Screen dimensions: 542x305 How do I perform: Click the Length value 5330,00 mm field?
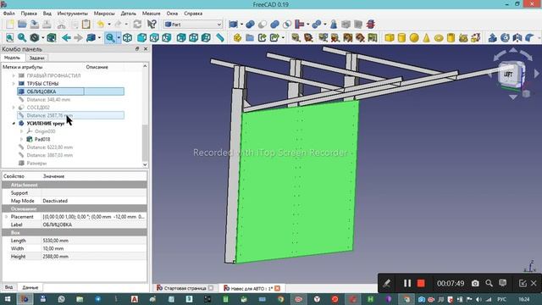tap(94, 241)
